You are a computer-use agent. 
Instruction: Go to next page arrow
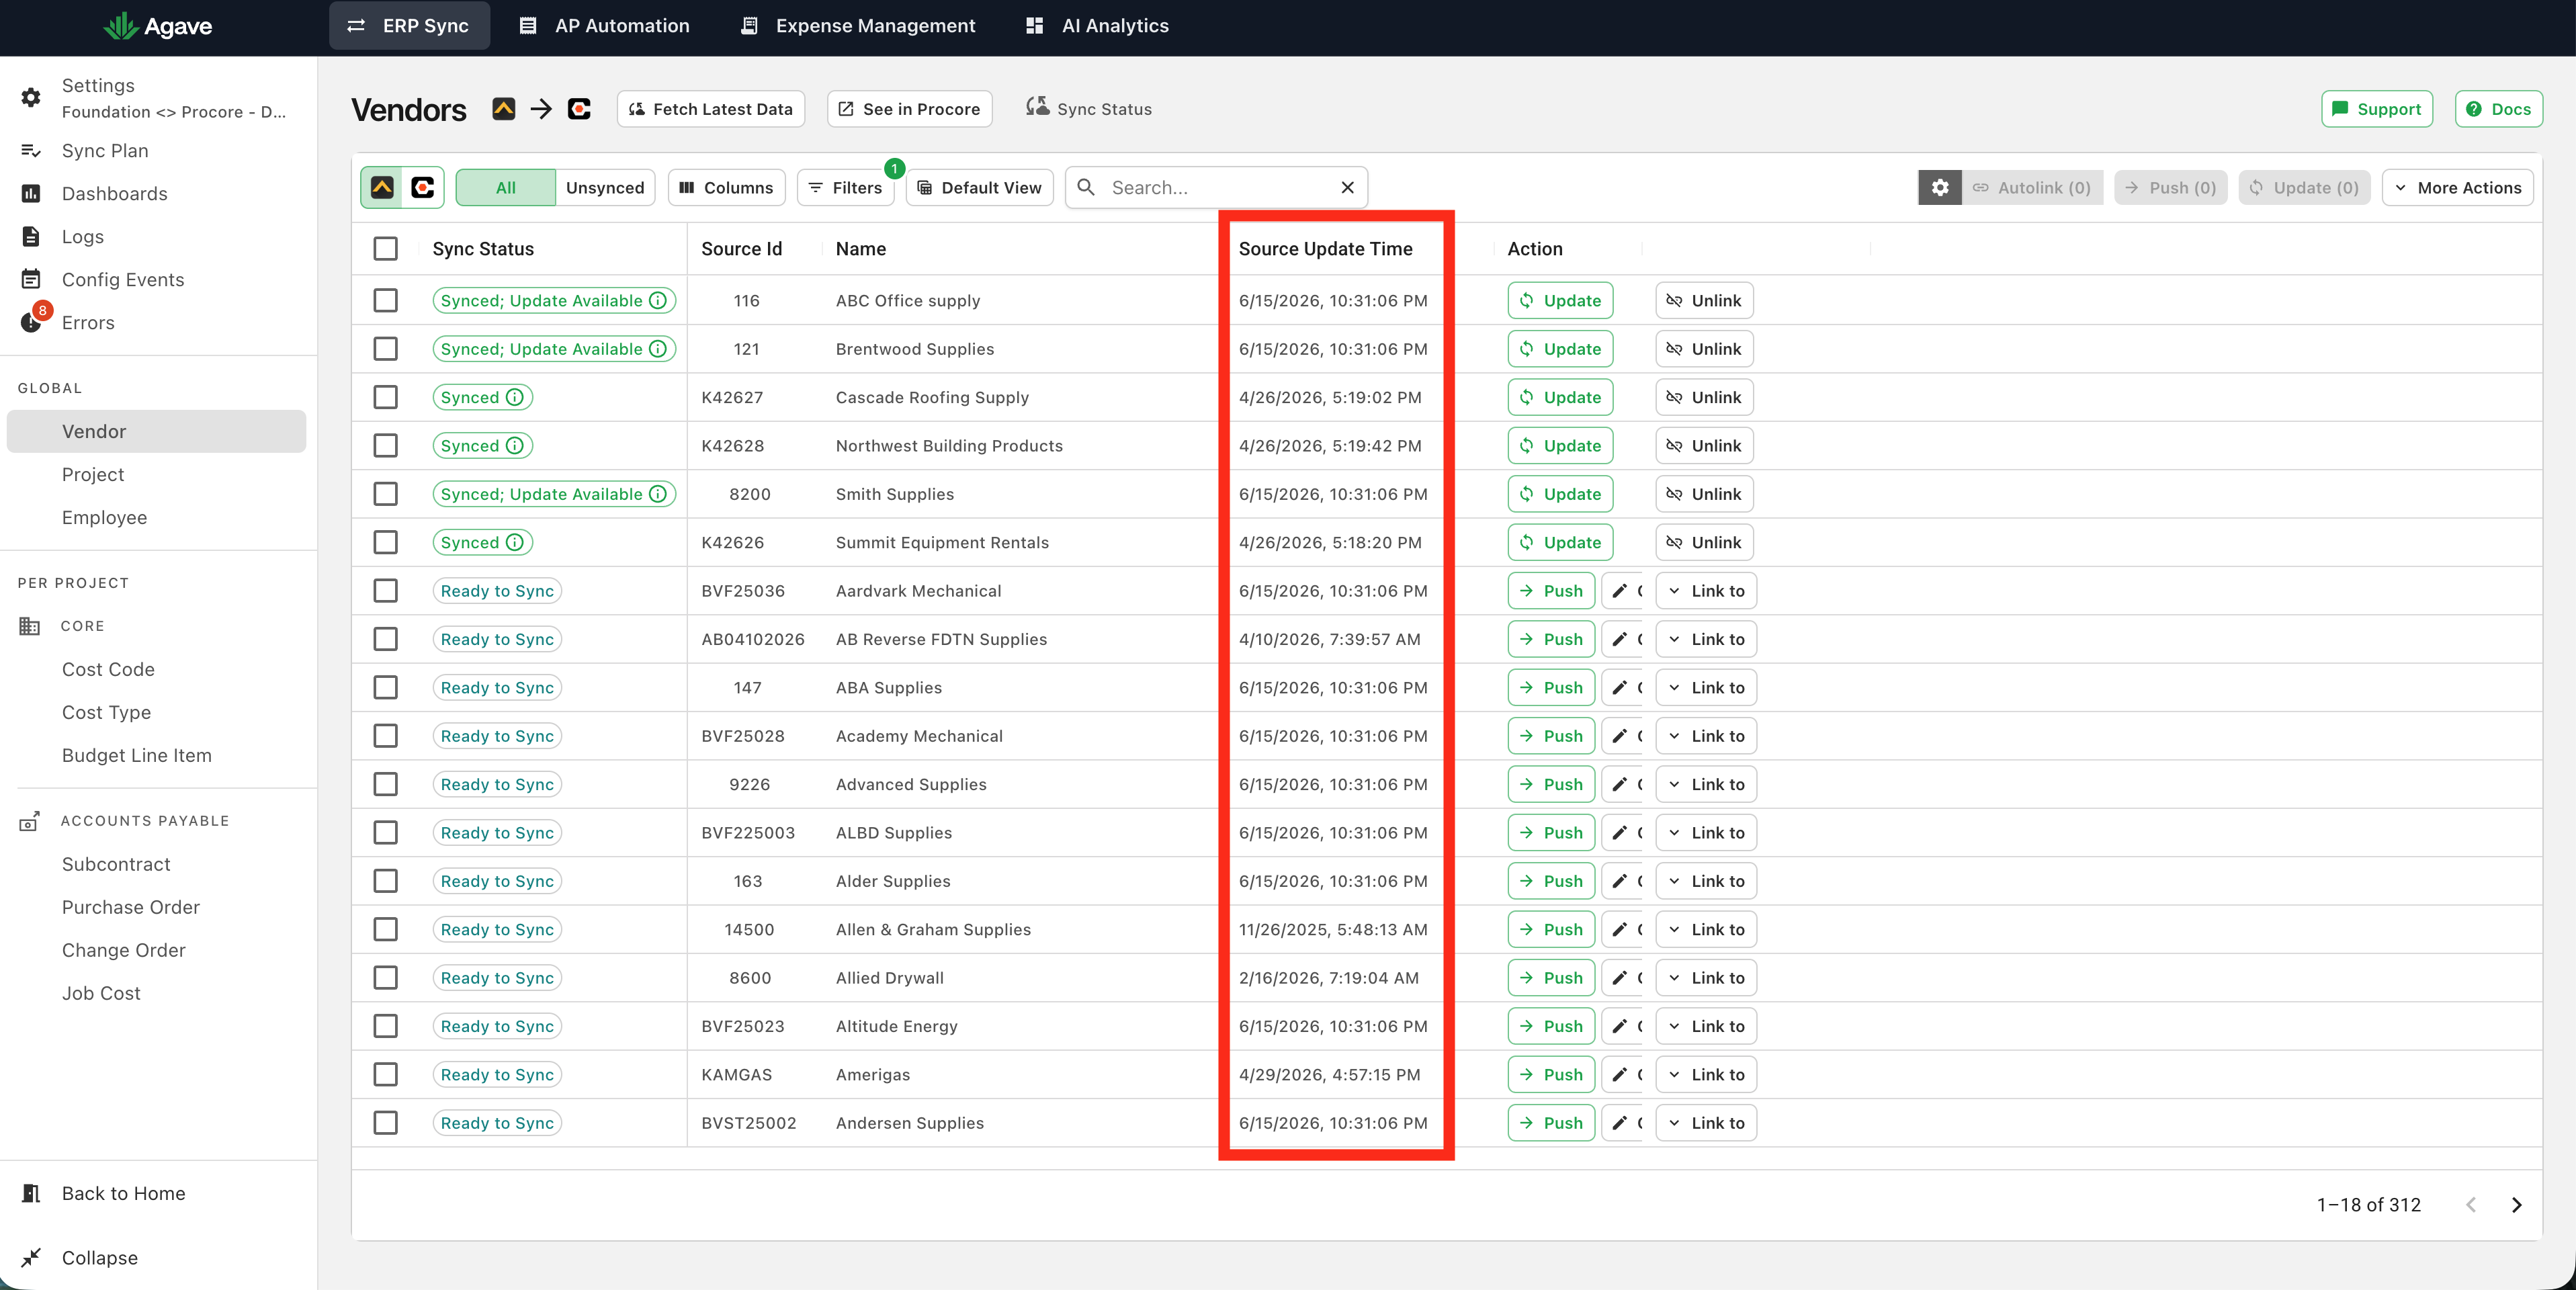click(2516, 1205)
